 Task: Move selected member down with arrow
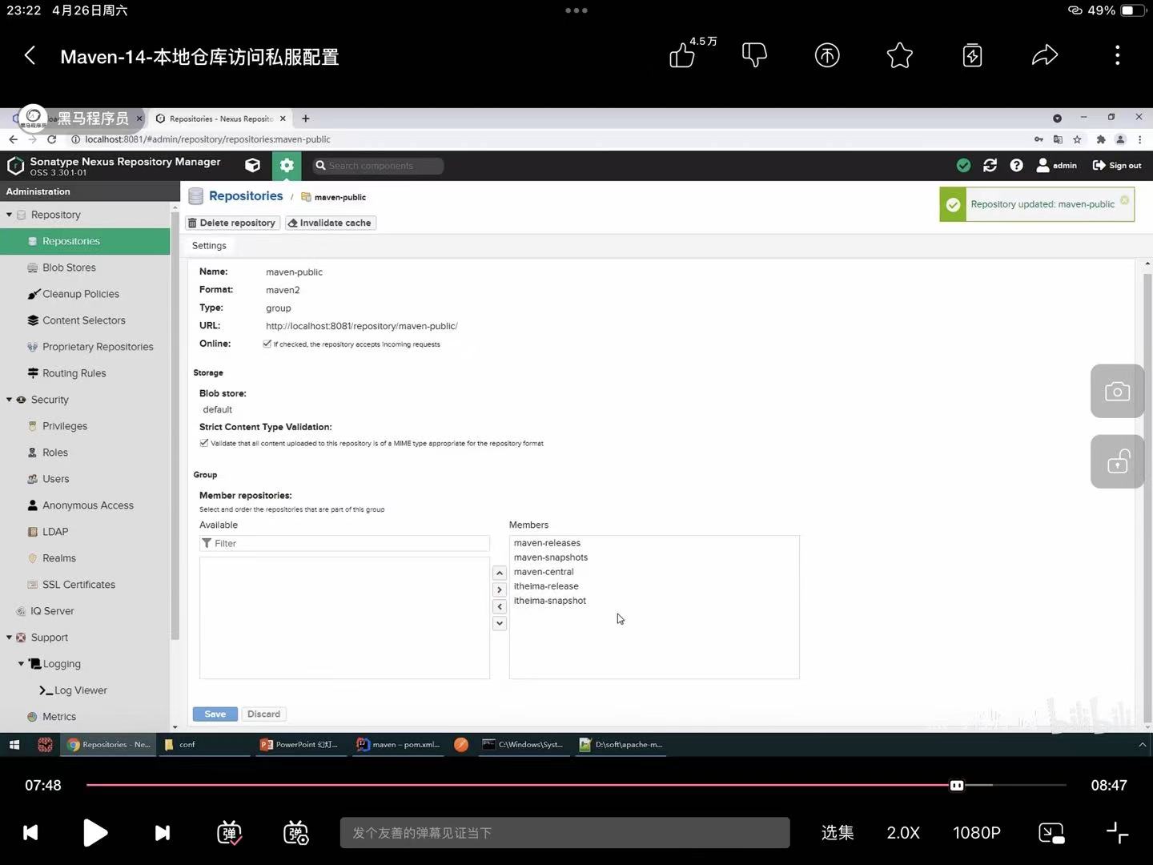pyautogui.click(x=500, y=623)
